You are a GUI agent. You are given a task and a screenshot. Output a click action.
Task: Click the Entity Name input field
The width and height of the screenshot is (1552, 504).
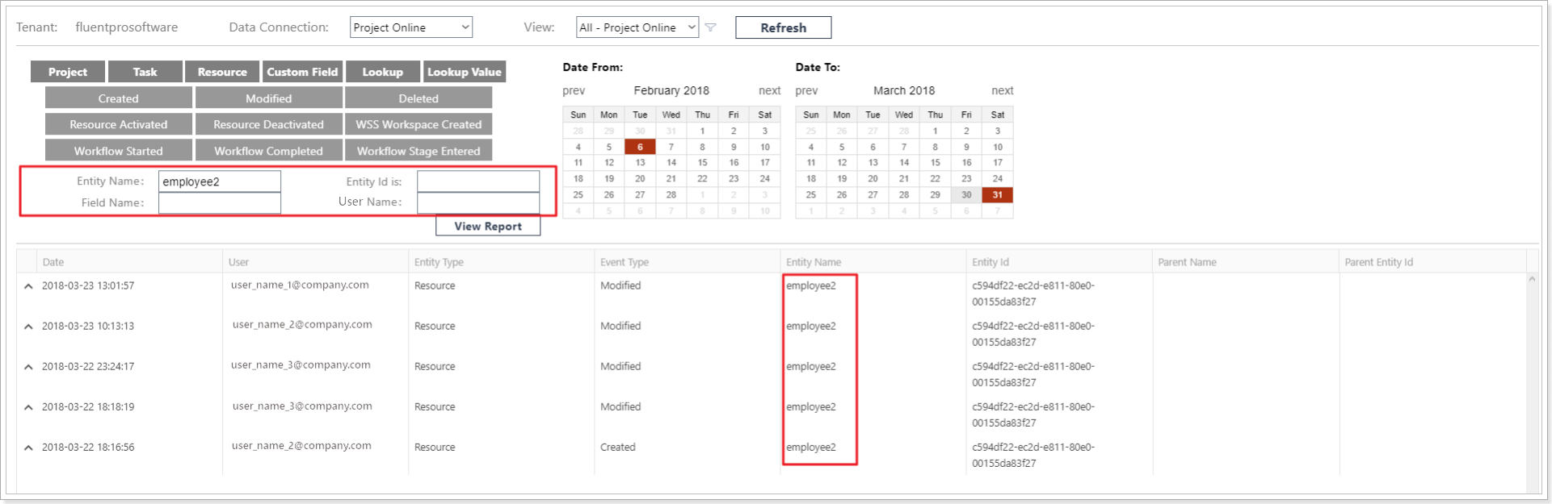coord(220,181)
